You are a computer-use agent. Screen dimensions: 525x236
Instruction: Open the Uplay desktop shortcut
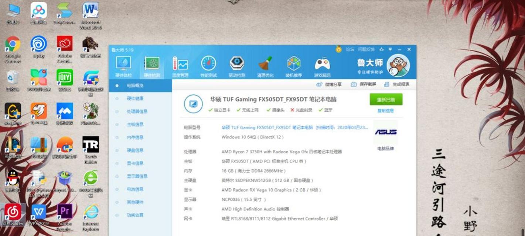click(x=38, y=47)
